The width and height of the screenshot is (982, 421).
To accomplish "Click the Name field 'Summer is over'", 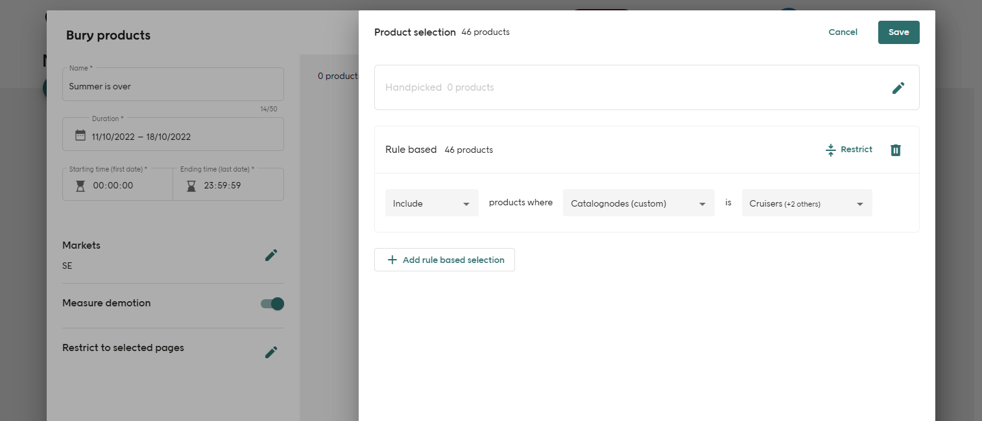I will point(173,84).
